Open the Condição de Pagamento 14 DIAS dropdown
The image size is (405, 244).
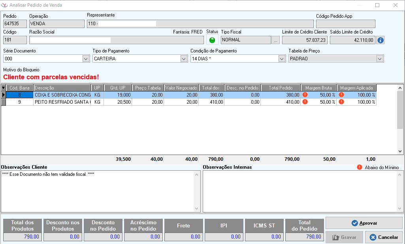click(x=282, y=59)
